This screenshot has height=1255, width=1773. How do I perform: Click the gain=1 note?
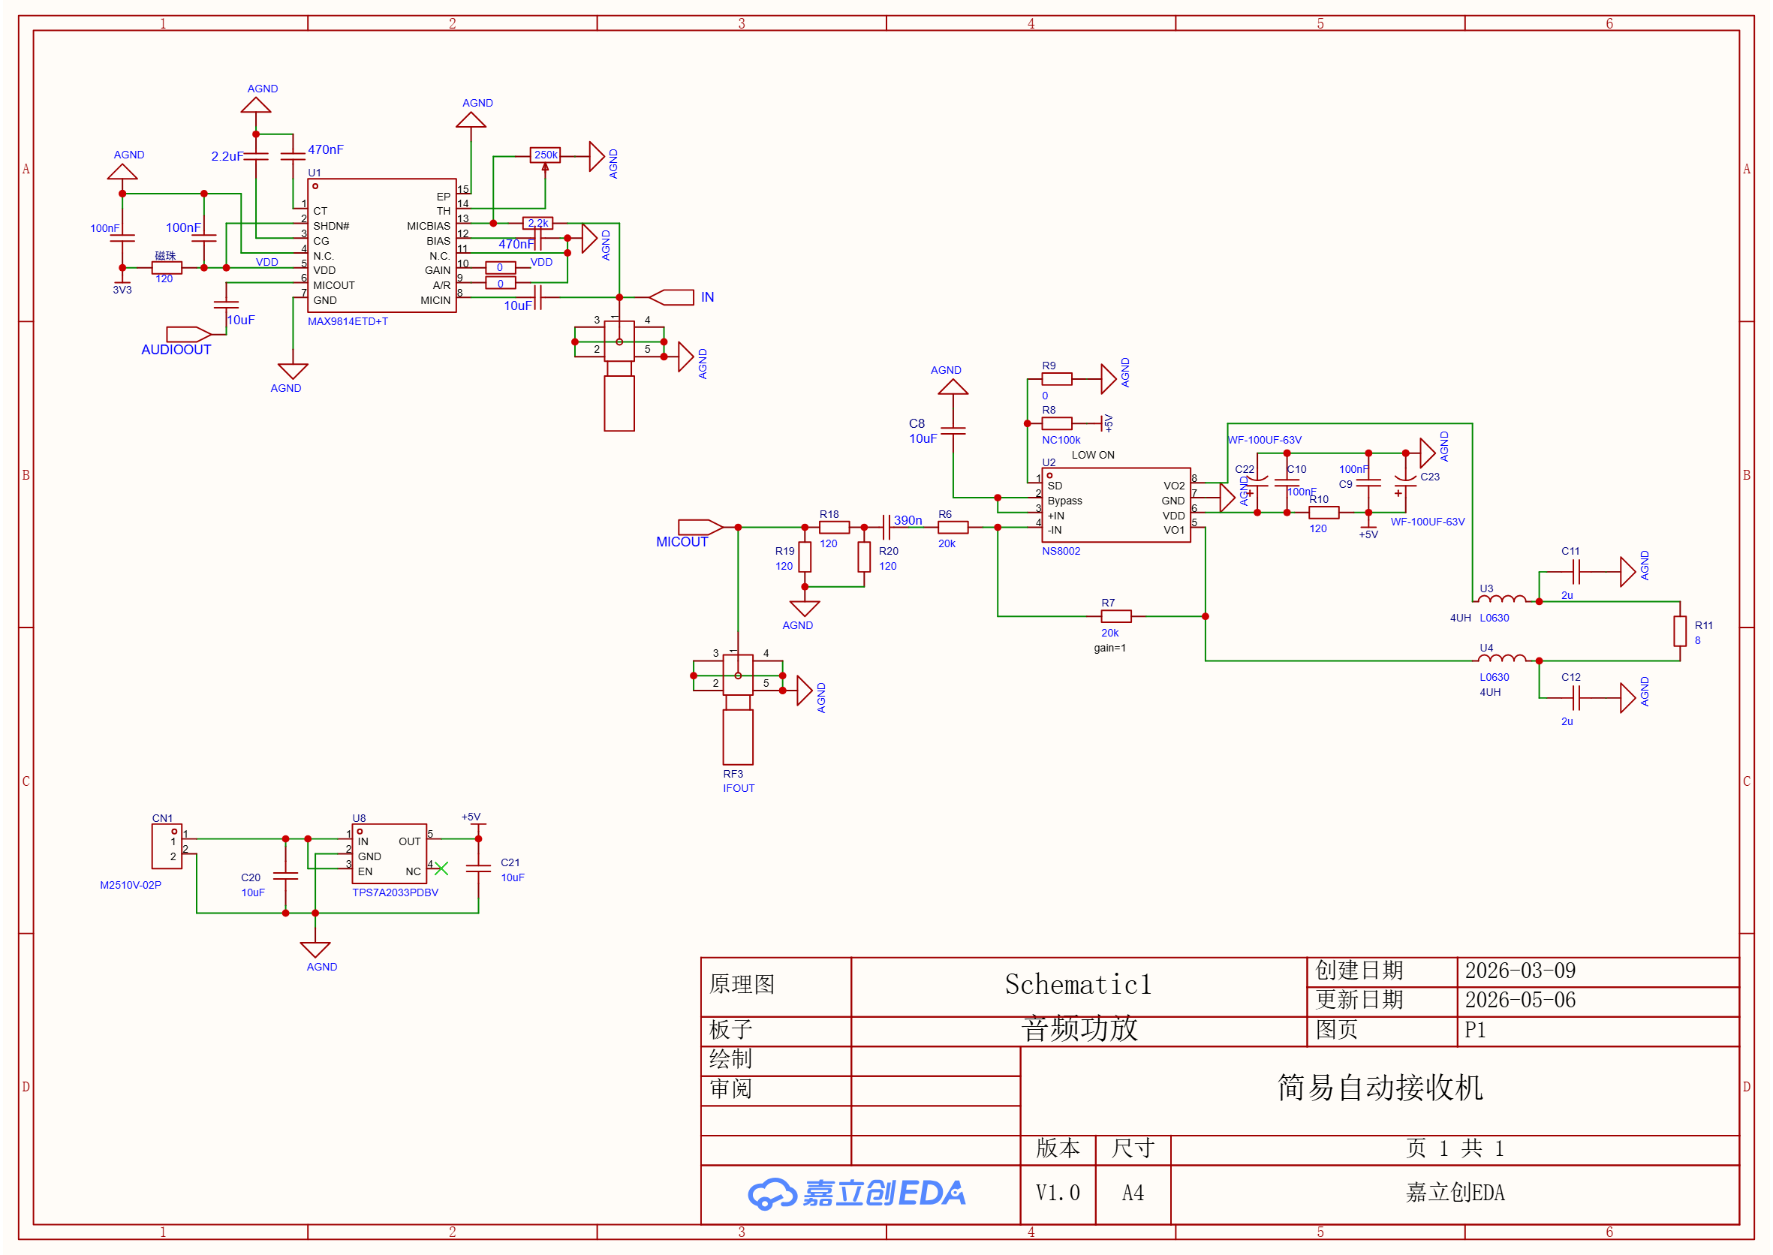tap(1110, 648)
